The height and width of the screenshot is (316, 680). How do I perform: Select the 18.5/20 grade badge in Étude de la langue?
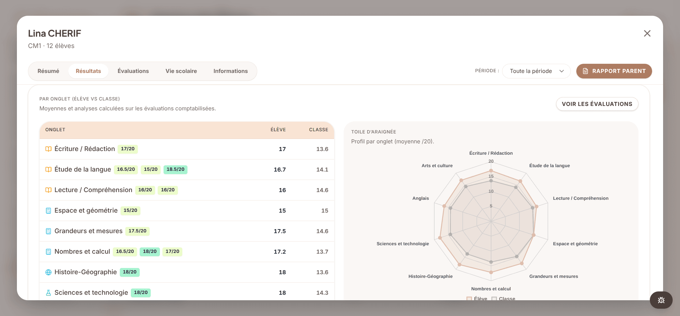point(175,169)
